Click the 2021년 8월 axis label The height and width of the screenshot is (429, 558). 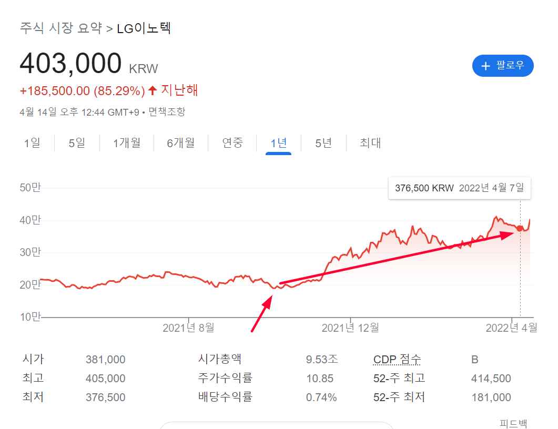tap(189, 328)
